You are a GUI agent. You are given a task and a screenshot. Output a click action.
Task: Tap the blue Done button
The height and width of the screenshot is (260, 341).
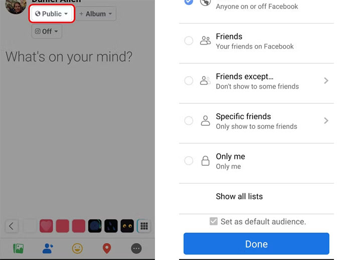pos(256,243)
